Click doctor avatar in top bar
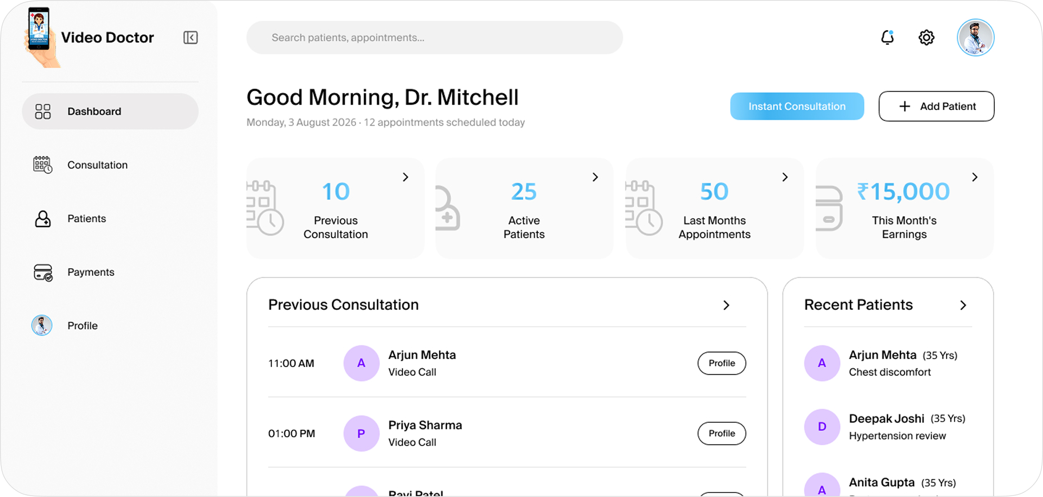1043x497 pixels. 976,37
